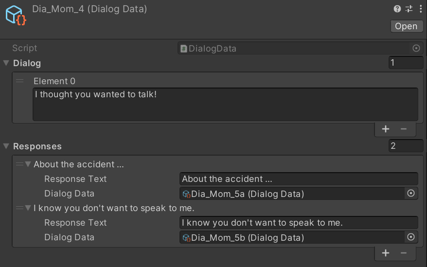Click the Element 0 dialog text area

tap(226, 105)
